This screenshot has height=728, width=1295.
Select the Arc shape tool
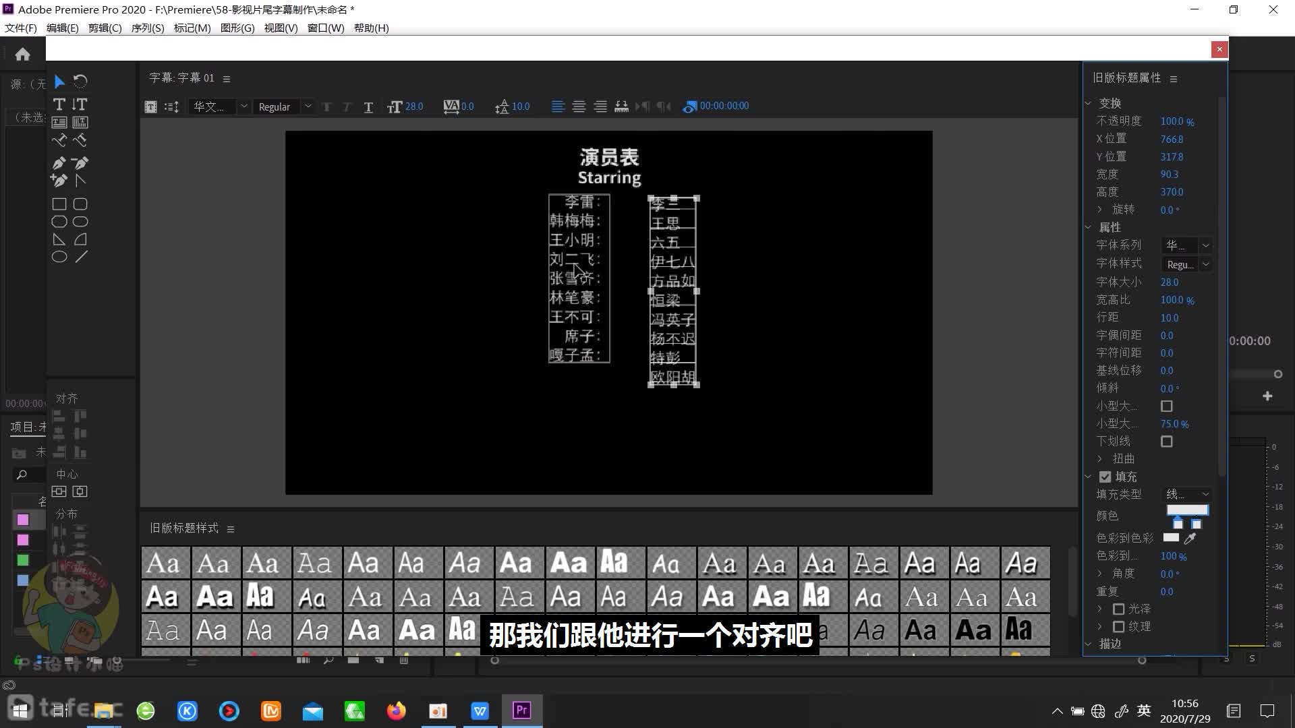coord(80,239)
